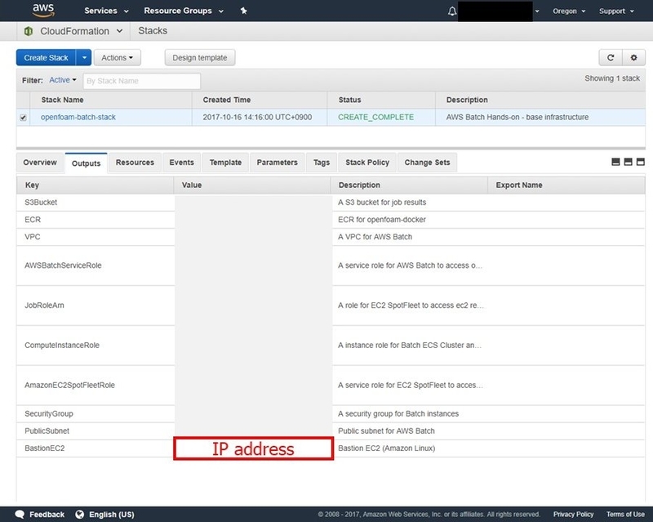
Task: Click the Feedback speech bubble icon
Action: pos(20,514)
